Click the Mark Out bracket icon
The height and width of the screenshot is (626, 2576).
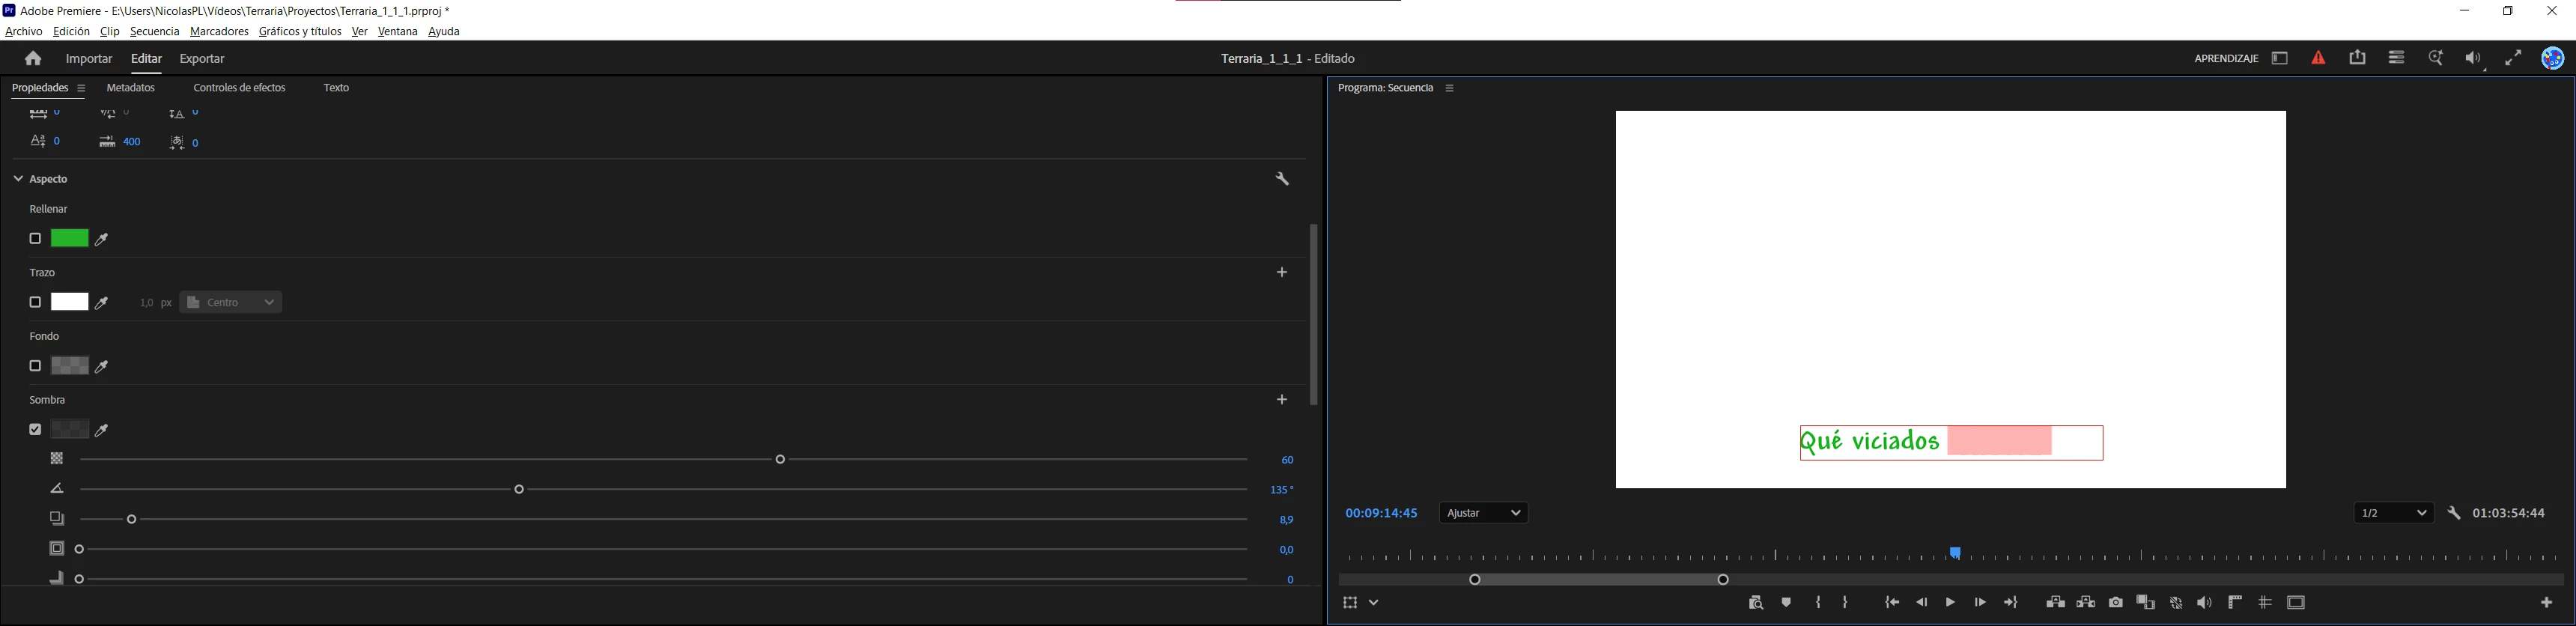1846,603
